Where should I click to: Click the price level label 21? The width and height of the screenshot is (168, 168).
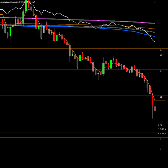pyautogui.click(x=161, y=50)
